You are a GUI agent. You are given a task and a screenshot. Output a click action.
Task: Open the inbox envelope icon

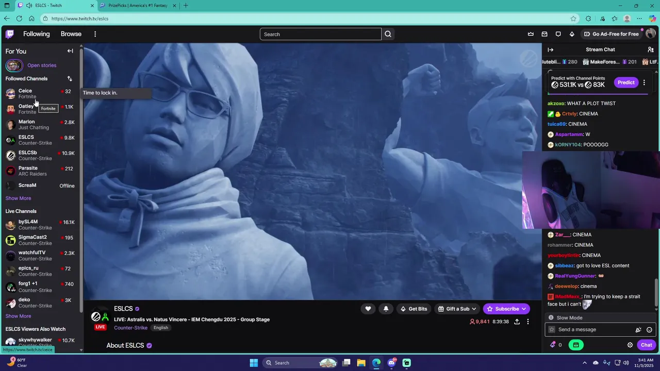point(544,34)
